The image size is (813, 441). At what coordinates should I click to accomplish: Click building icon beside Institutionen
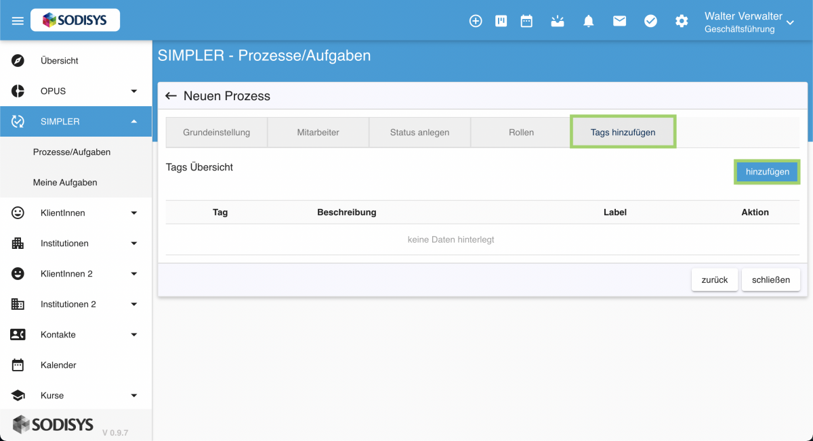(18, 243)
